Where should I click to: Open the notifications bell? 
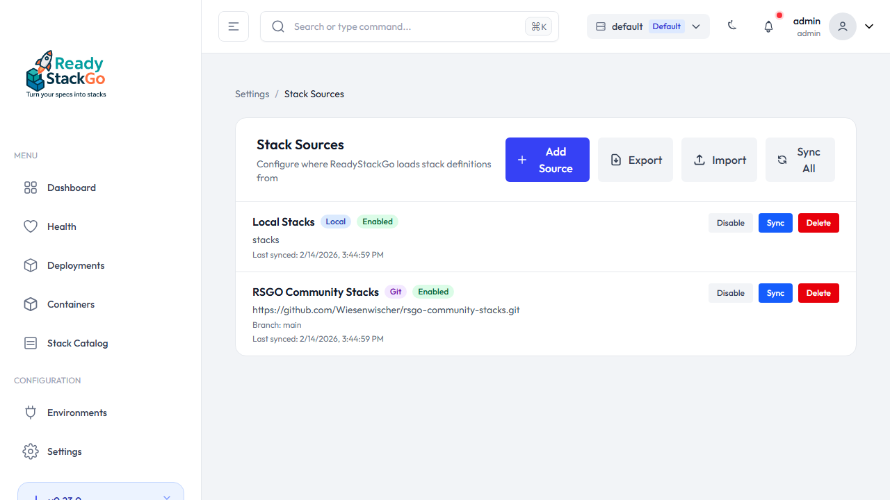[x=768, y=26]
